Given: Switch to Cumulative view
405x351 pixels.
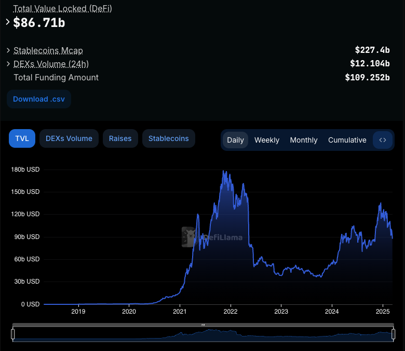Looking at the screenshot, I should (347, 140).
